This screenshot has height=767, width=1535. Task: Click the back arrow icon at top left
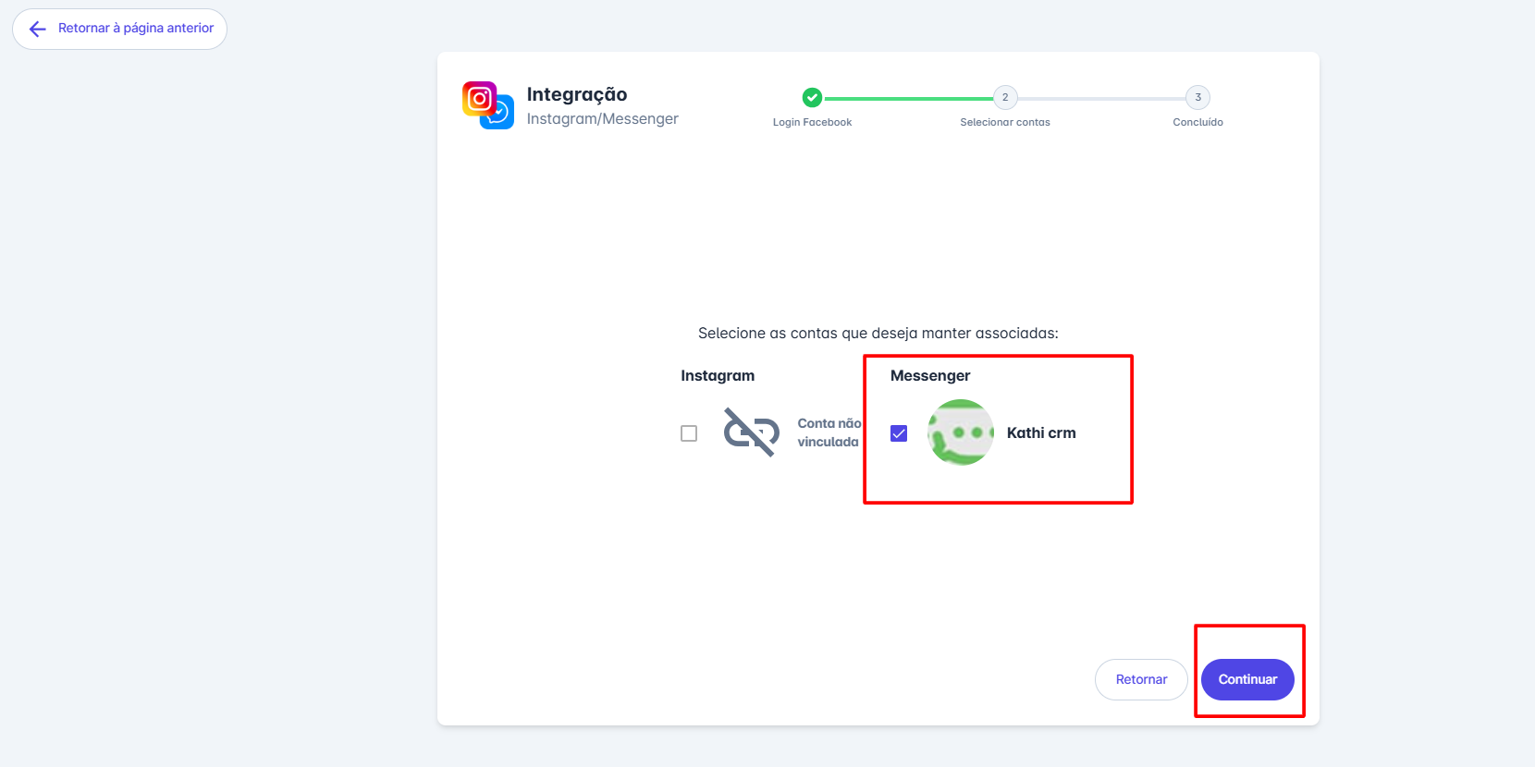pyautogui.click(x=38, y=30)
